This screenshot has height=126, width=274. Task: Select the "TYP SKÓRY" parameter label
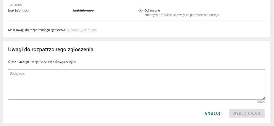coord(15,5)
